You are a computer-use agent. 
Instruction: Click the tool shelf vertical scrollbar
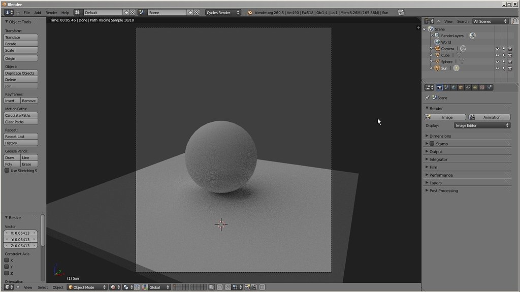tap(43, 231)
